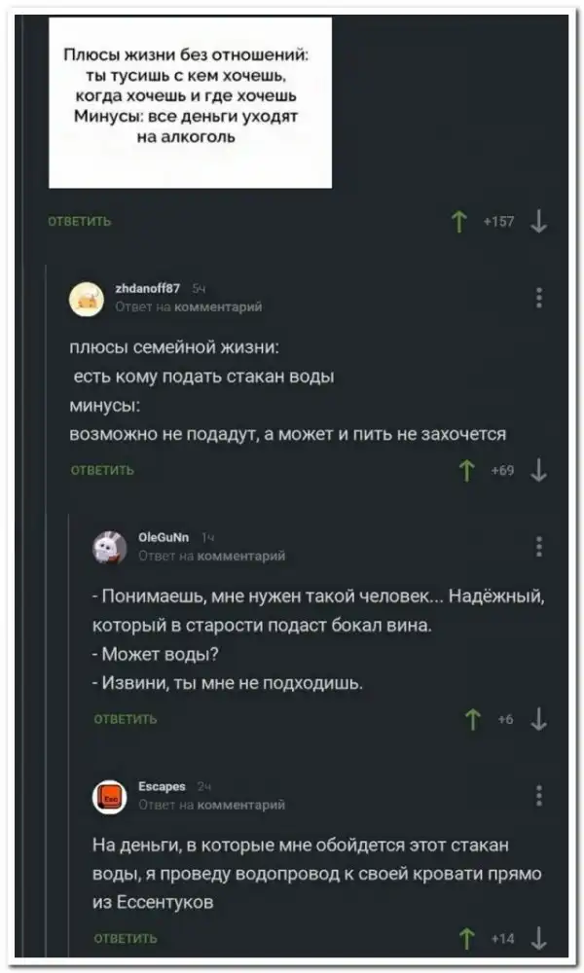This screenshot has width=584, height=973.
Task: Downvote OleGuNn's comment
Action: coord(539,719)
